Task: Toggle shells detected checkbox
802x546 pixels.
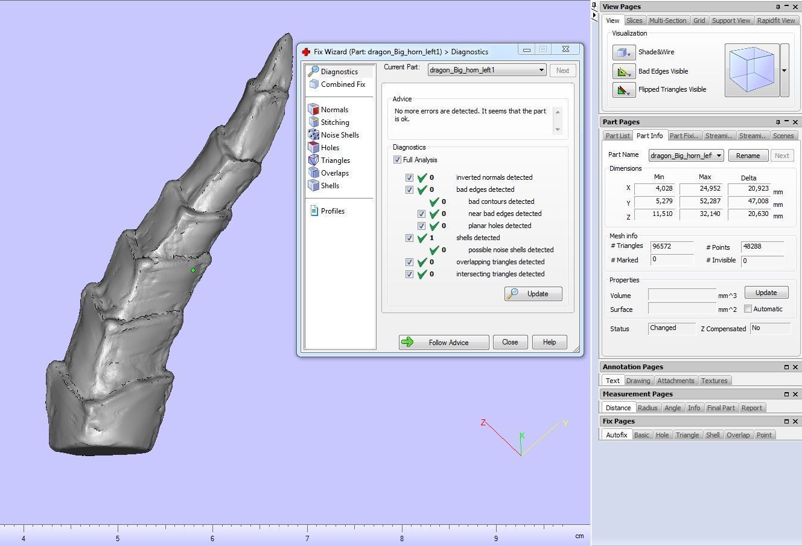Action: point(409,238)
